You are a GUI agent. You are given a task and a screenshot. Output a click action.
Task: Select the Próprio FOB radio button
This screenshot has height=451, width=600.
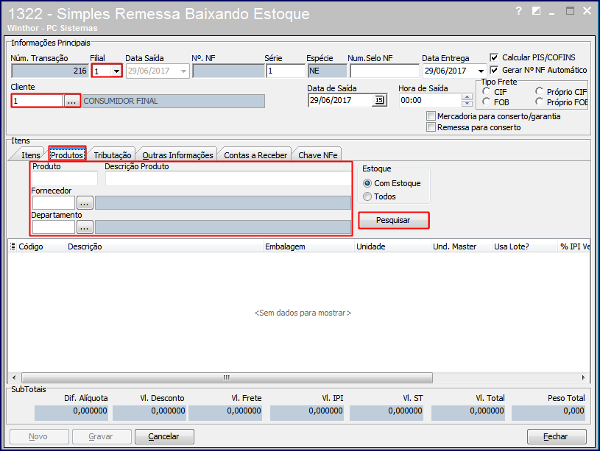point(539,102)
